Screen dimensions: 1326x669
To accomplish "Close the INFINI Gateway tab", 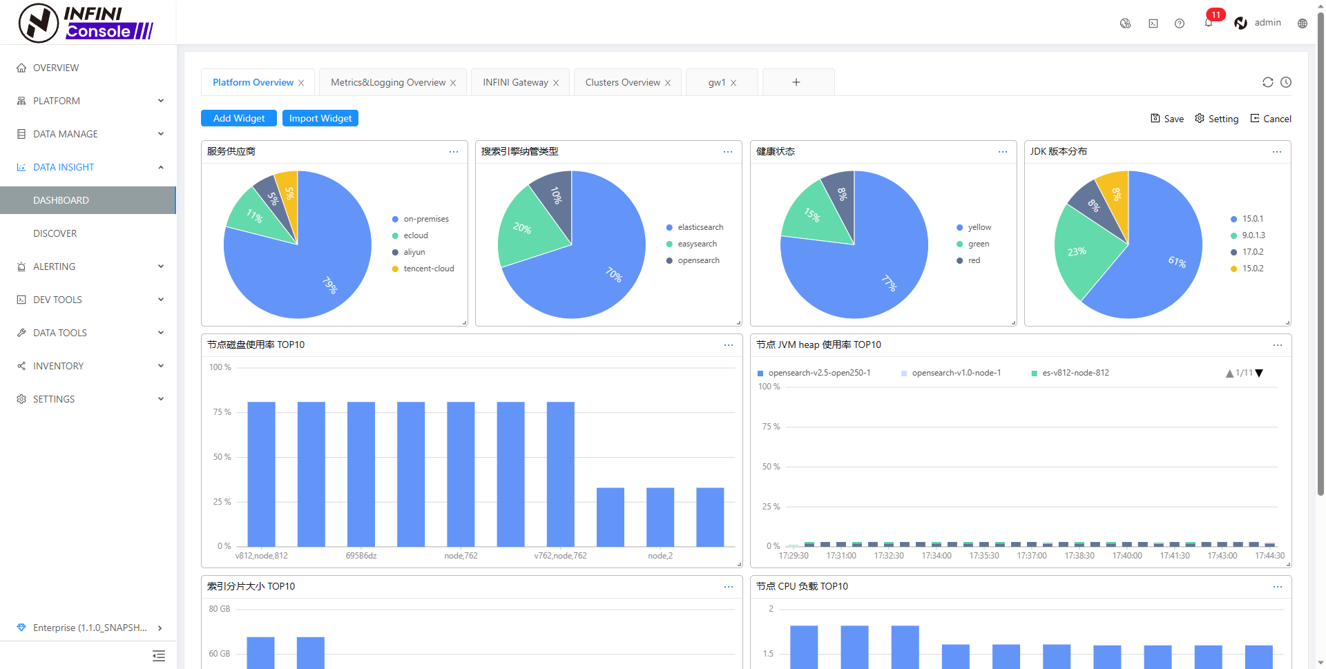I will coord(556,83).
